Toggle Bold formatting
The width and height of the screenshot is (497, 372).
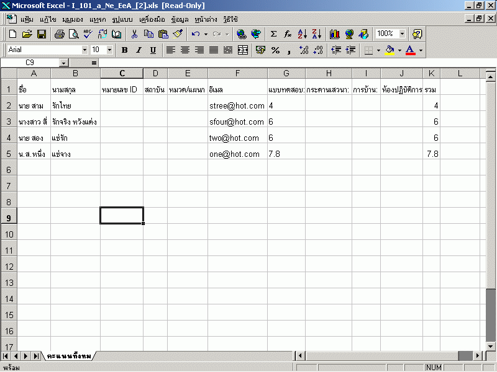[124, 50]
